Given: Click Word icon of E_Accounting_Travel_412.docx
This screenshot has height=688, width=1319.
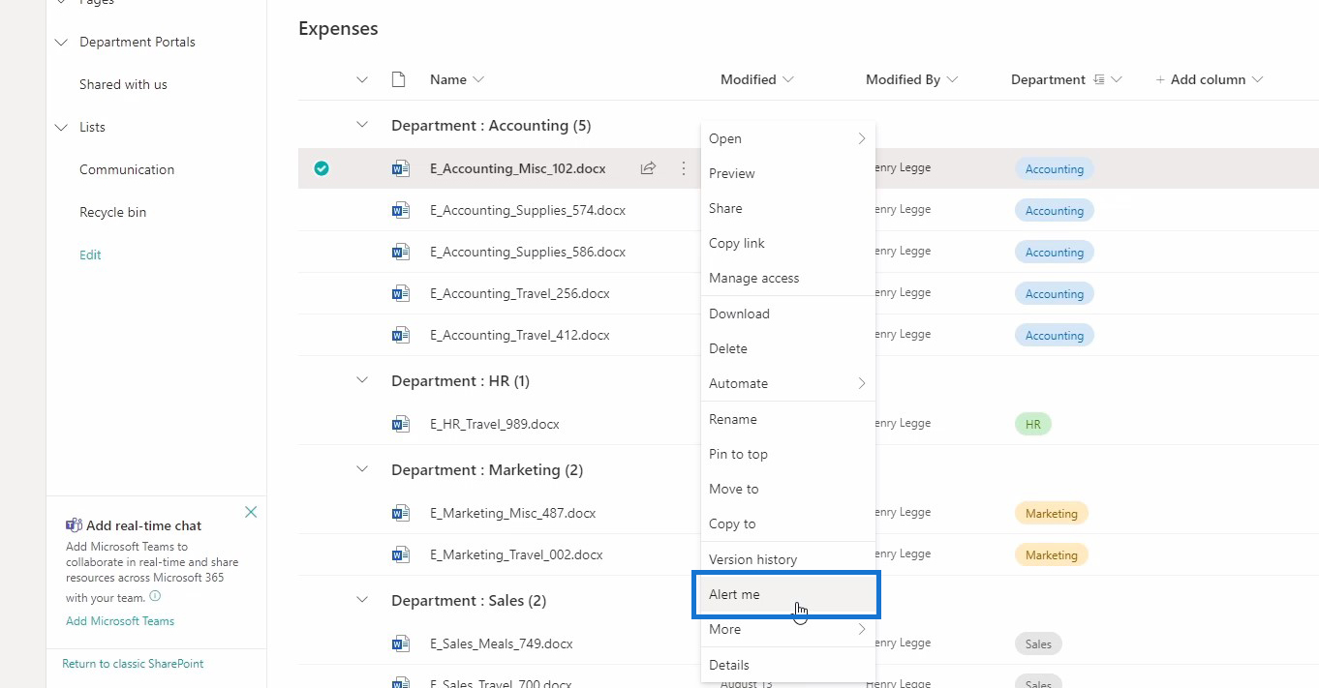Looking at the screenshot, I should click(x=400, y=335).
